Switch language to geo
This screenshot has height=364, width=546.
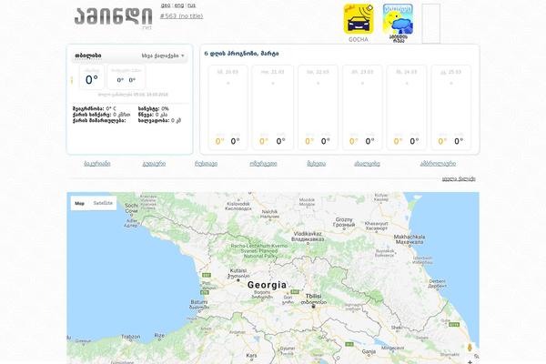pos(166,5)
